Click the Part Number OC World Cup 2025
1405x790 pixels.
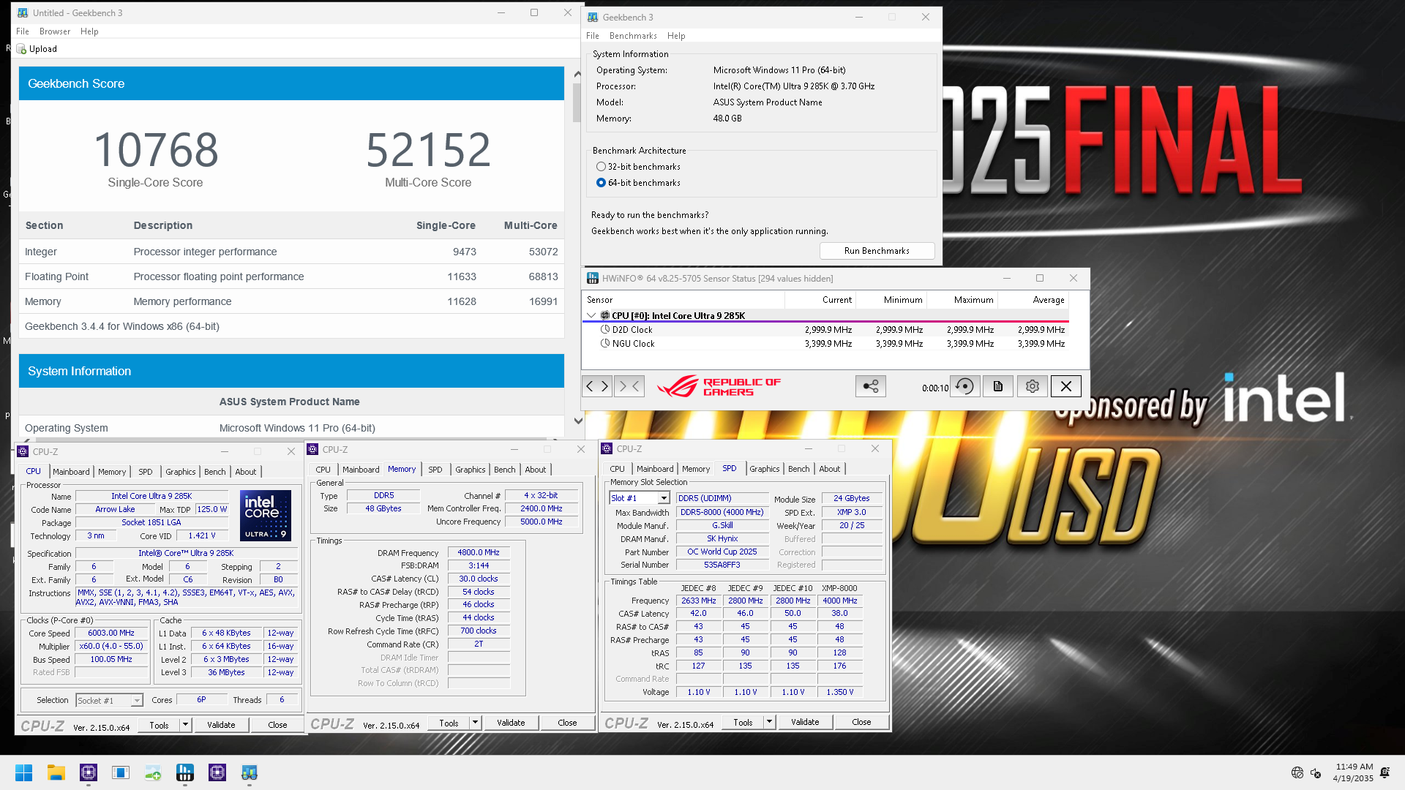point(722,552)
